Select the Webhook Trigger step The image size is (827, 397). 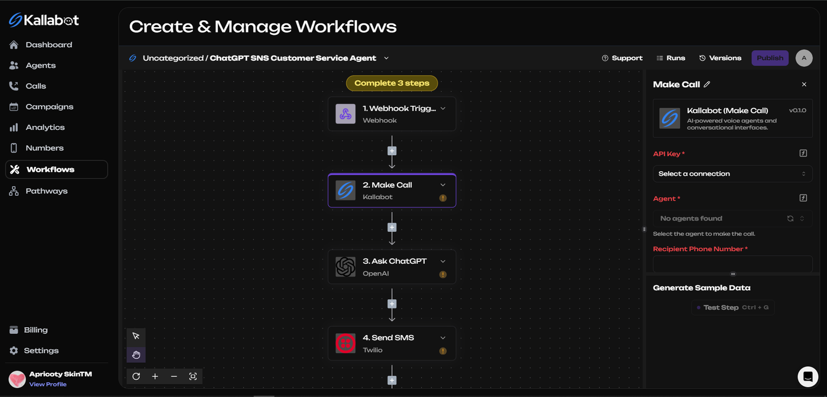click(392, 114)
